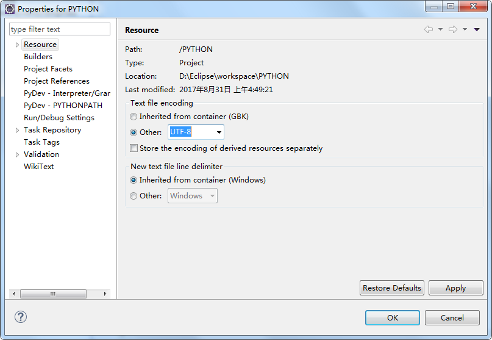Screen dimensions: 492x340
Task: Open the Project References page
Action: [x=57, y=81]
